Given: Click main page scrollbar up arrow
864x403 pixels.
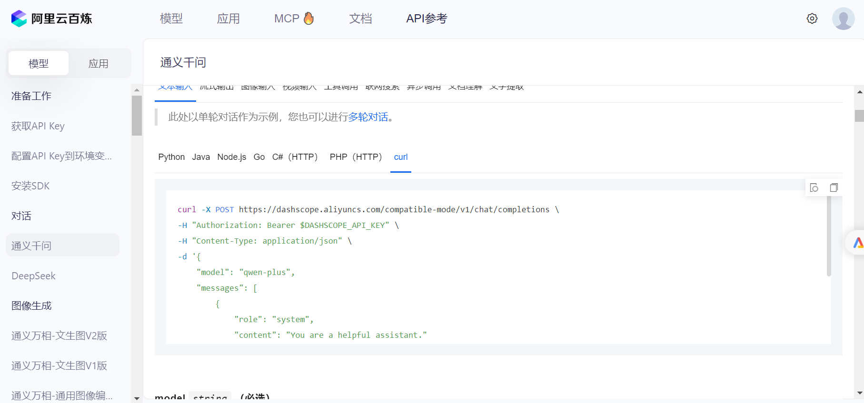Looking at the screenshot, I should click(859, 92).
